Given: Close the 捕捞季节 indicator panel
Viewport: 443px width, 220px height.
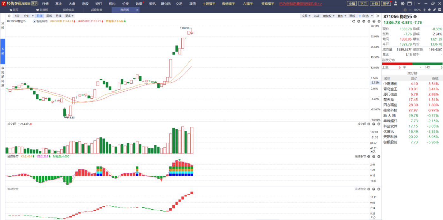Looking at the screenshot, I should click(x=379, y=157).
